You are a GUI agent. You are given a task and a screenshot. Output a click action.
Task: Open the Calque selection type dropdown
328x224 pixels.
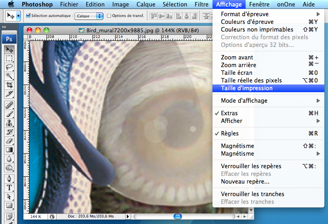point(89,16)
